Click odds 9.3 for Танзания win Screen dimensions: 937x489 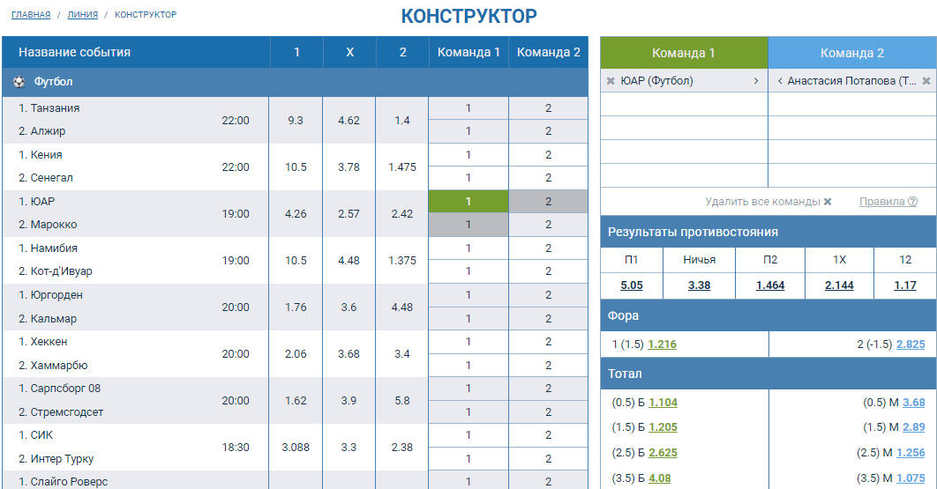coord(296,121)
